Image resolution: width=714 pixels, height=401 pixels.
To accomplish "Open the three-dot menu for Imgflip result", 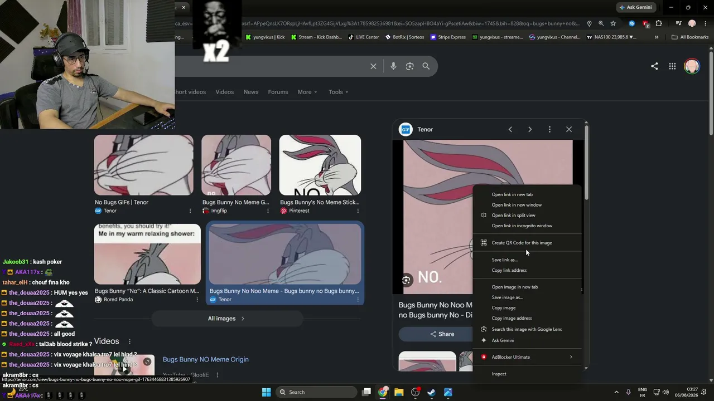I will pos(268,211).
